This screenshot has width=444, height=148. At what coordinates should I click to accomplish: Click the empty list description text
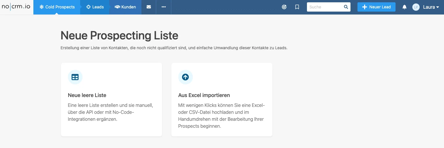pyautogui.click(x=111, y=112)
